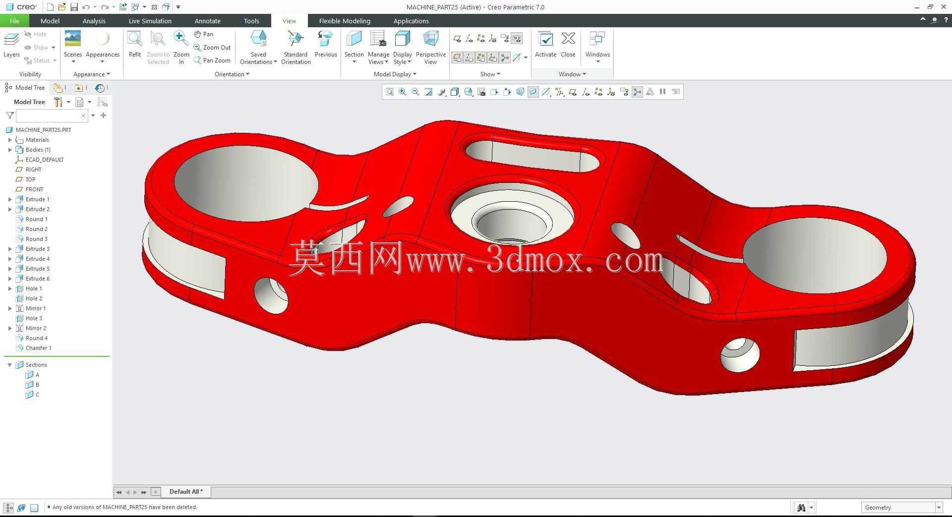
Task: Click the Regenerate icon in quick access toolbar
Action: coord(123,7)
